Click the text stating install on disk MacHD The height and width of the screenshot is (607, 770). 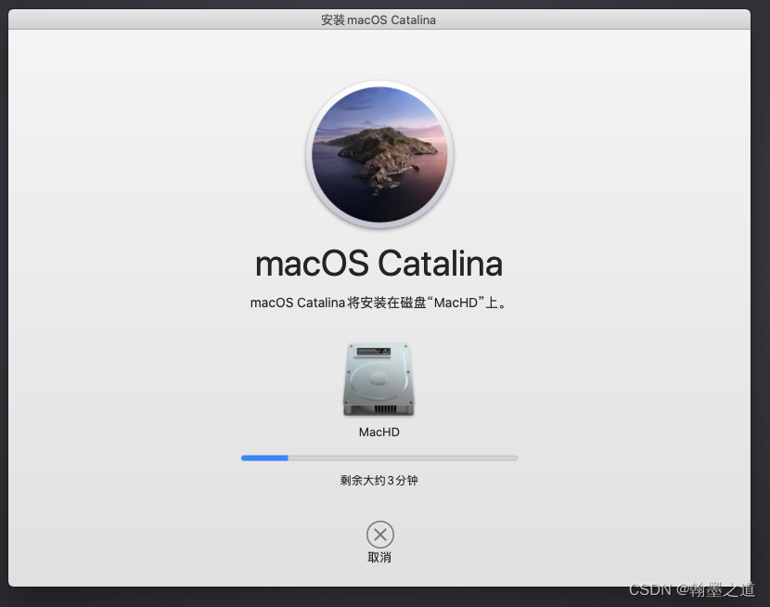pyautogui.click(x=379, y=303)
